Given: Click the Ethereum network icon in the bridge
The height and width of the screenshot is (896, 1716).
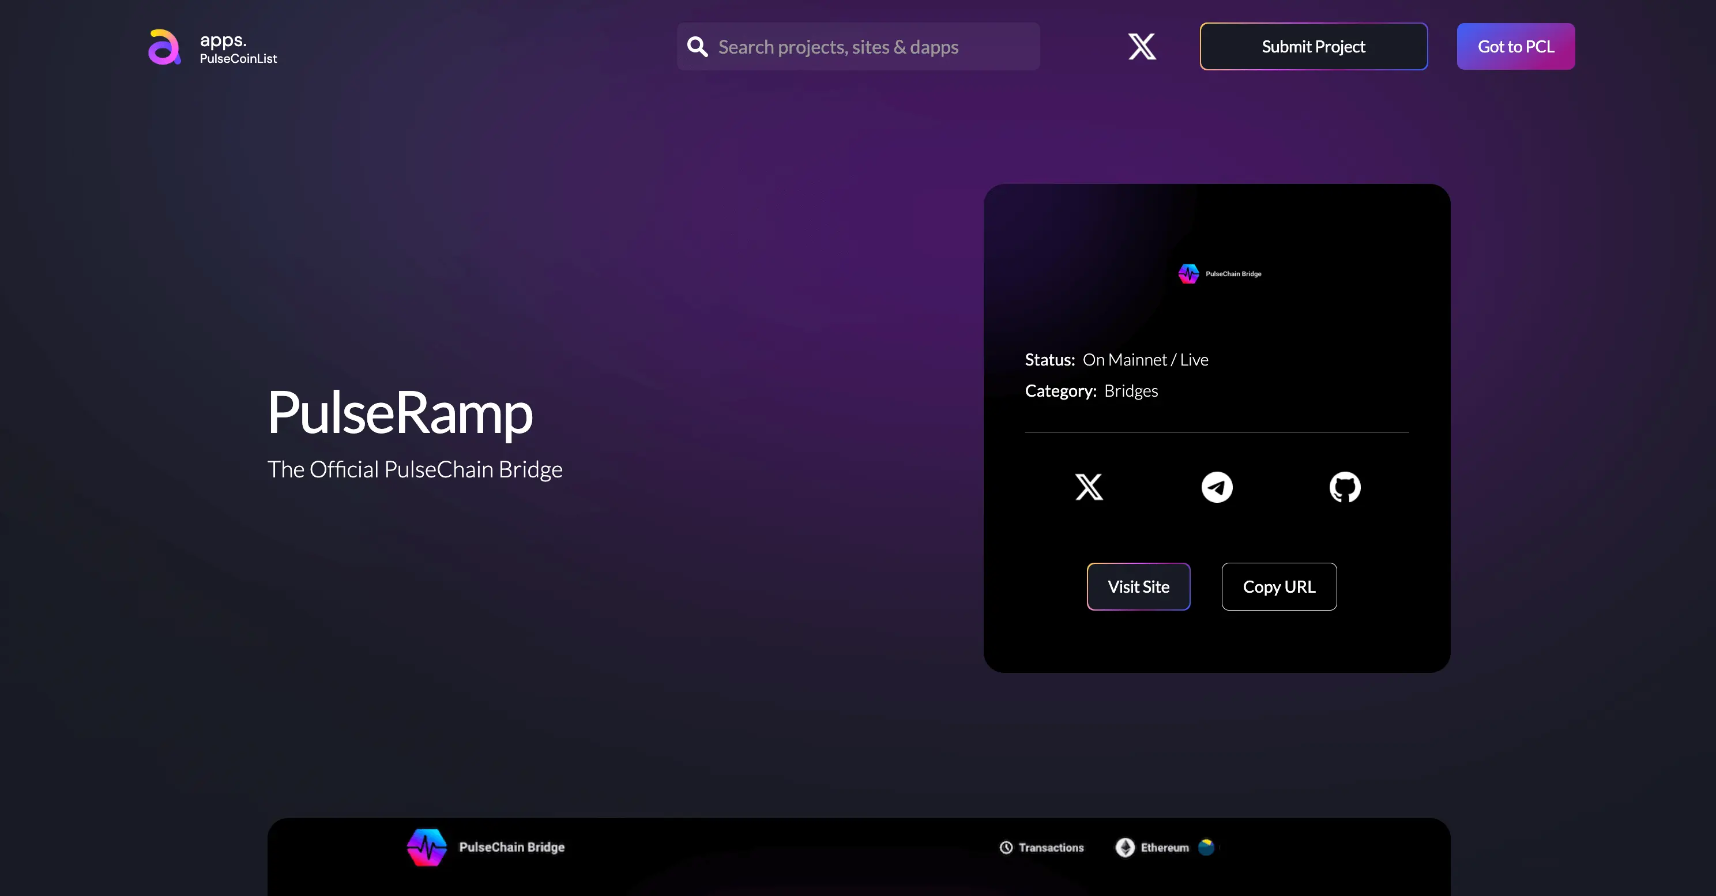Looking at the screenshot, I should (x=1124, y=848).
